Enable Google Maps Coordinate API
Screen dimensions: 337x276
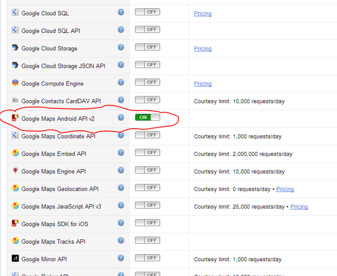click(x=148, y=135)
